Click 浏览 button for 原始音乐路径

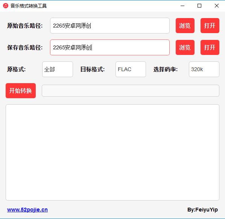point(185,26)
